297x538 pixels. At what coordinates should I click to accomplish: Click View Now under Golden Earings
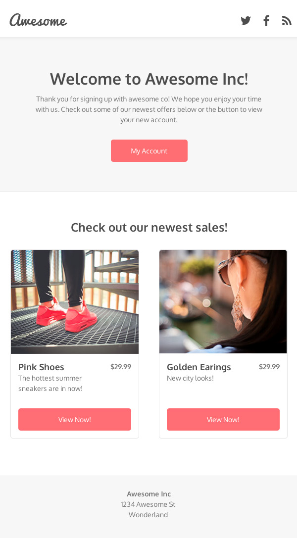click(x=223, y=419)
